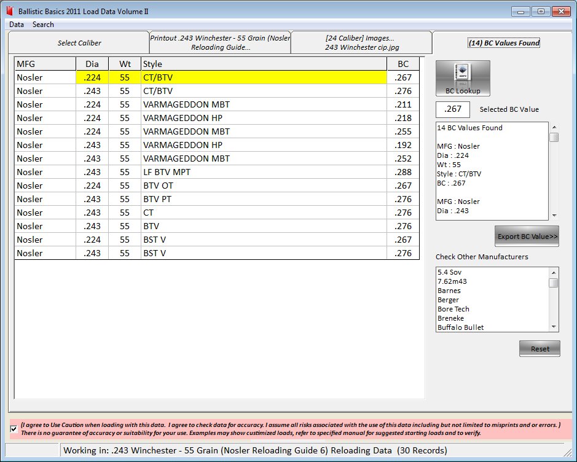Open the Printout .243 Winchester tab
Image resolution: width=577 pixels, height=462 pixels.
[220, 42]
